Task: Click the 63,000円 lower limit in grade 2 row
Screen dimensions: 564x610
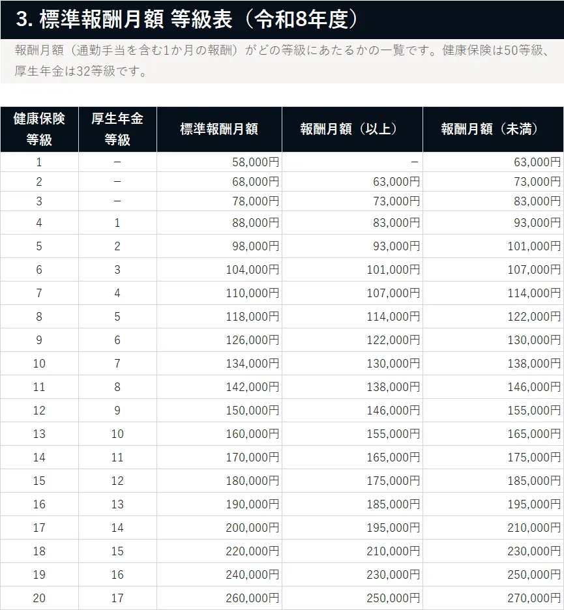Action: (x=352, y=182)
